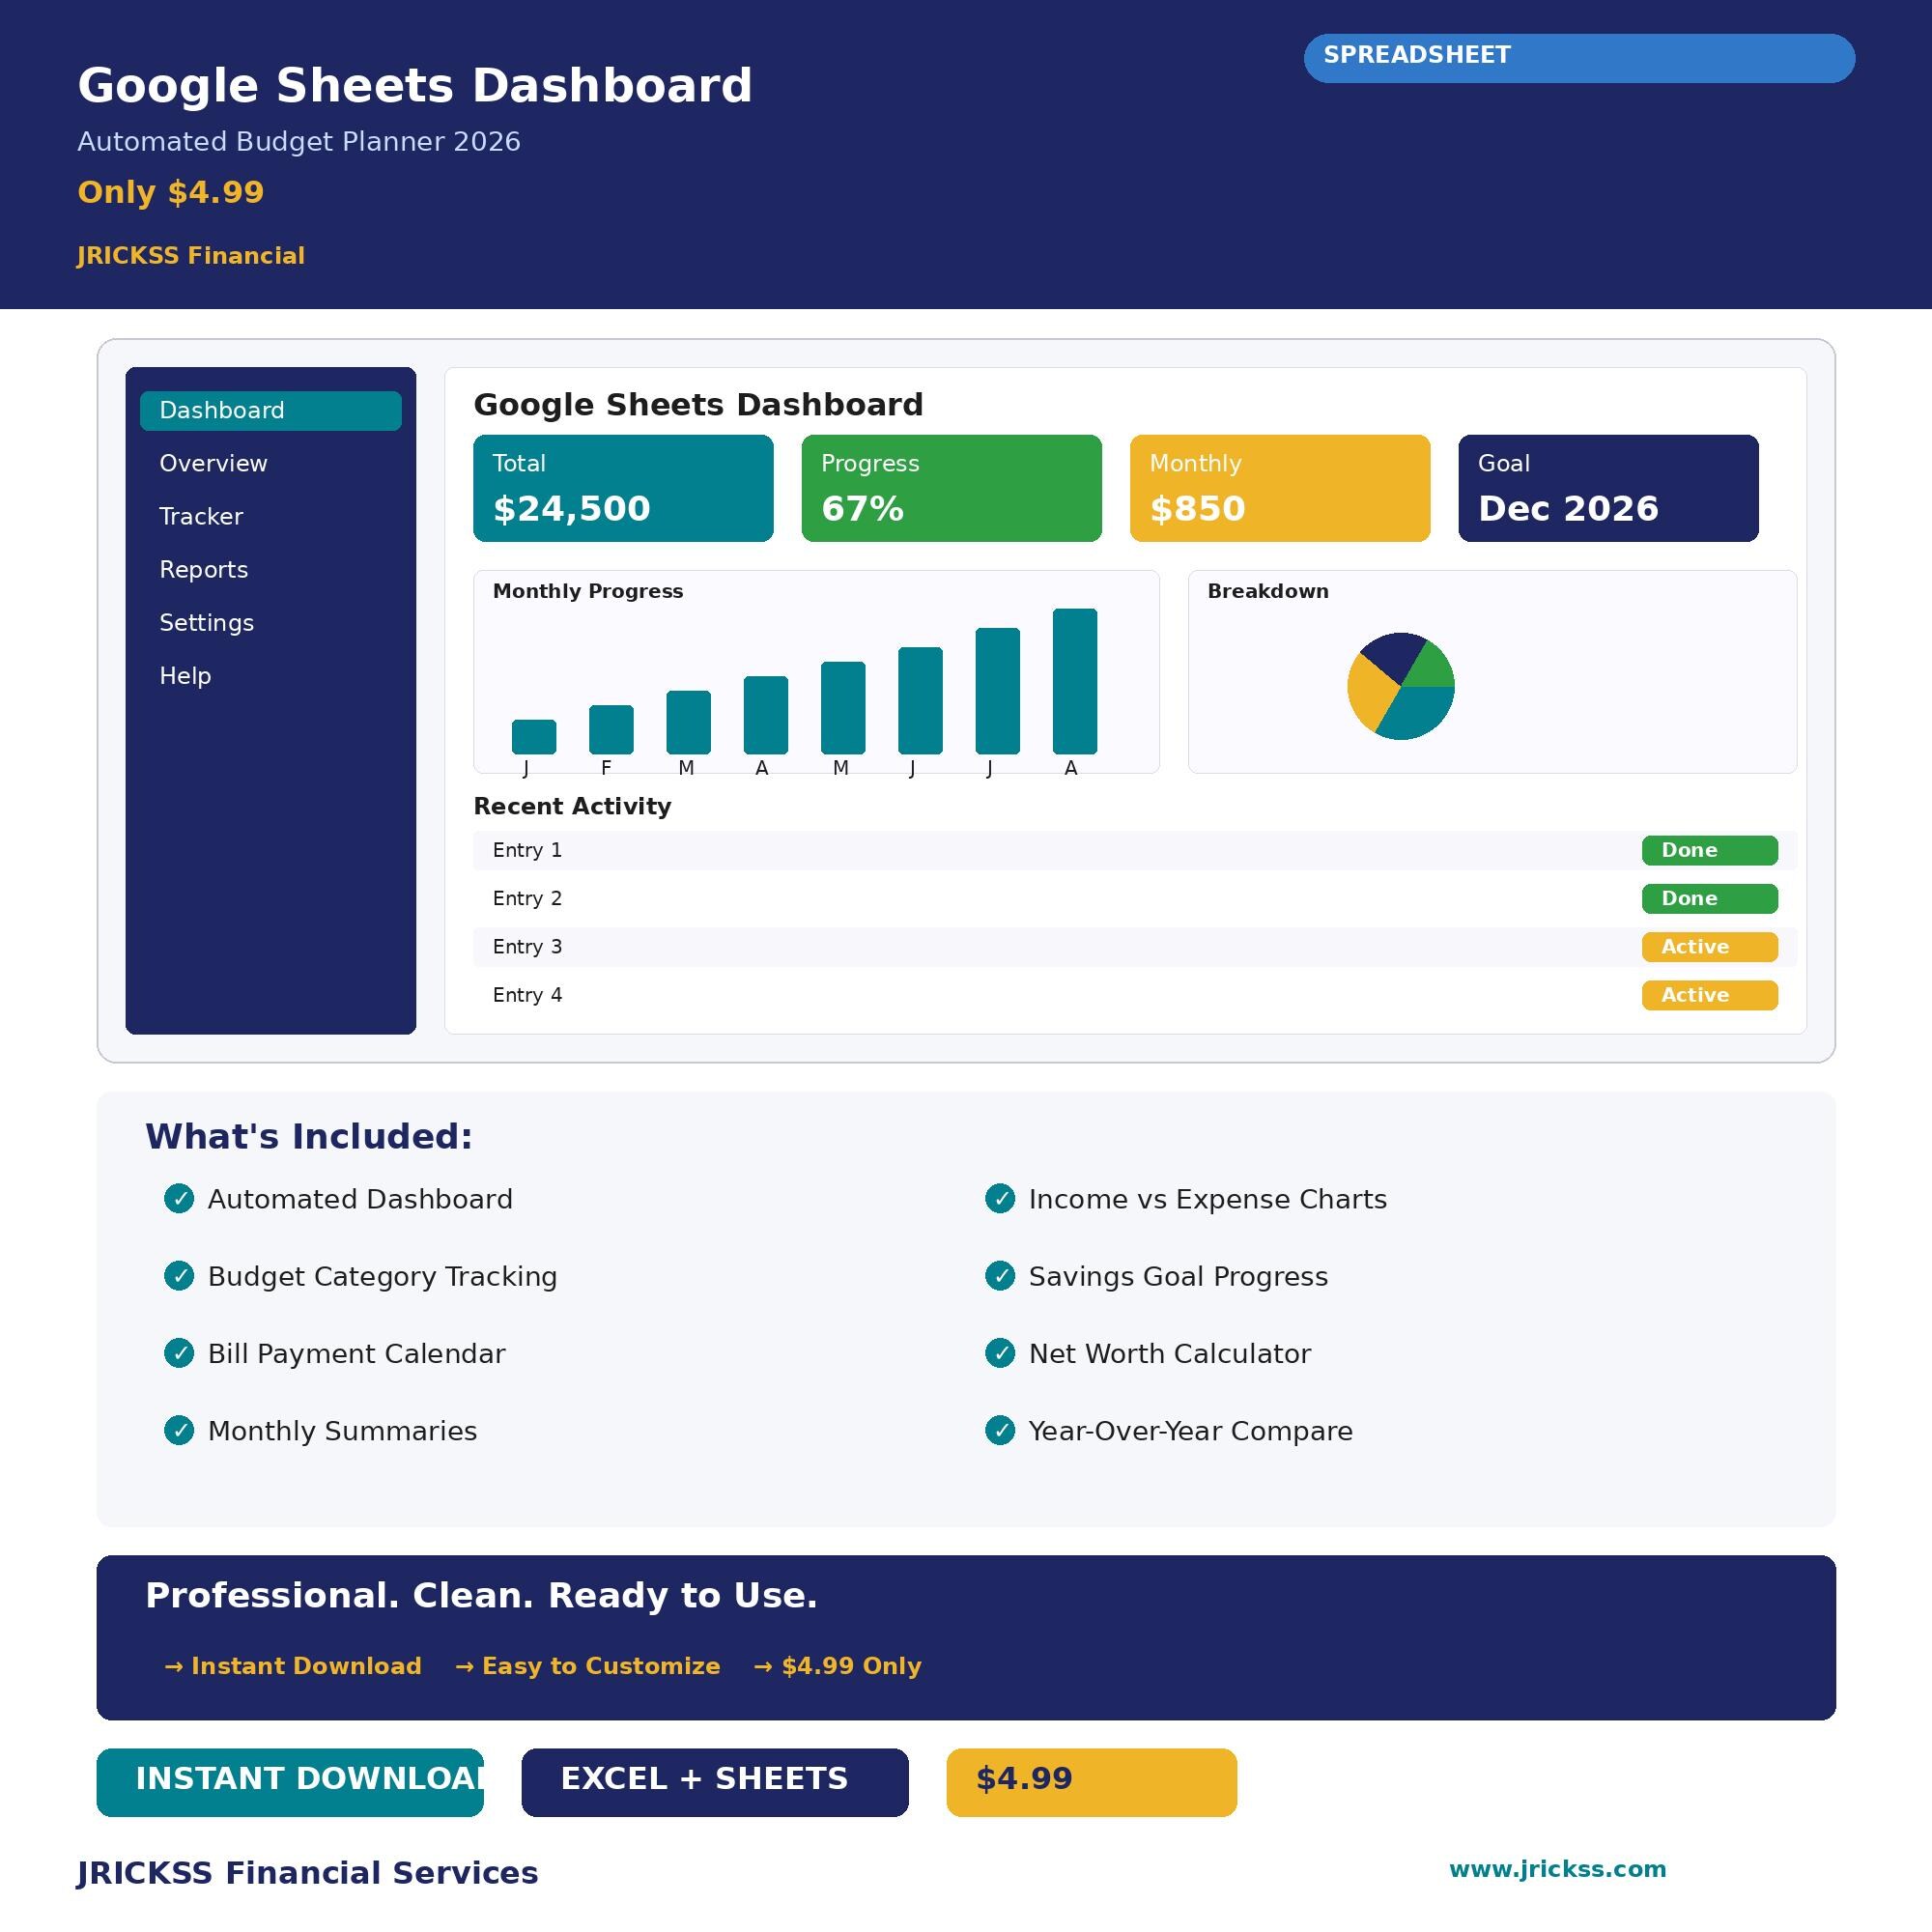Click the Automated Budget Planner 2026 subtitle
The height and width of the screenshot is (1932, 1932).
299,142
